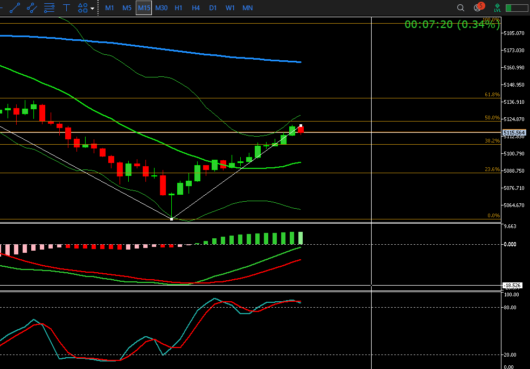530x369 pixels.
Task: Switch to W1 weekly timeframe
Action: tap(230, 8)
